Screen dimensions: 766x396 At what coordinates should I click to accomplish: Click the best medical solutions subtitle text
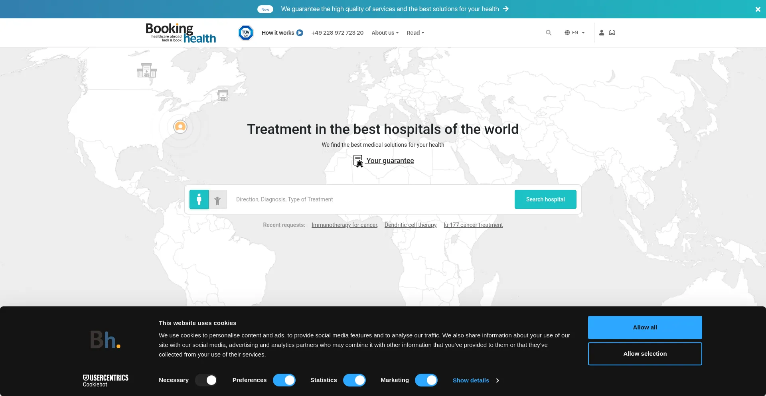tap(383, 145)
